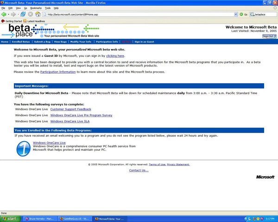Click Sign in as Guest navigation item
Viewport: 278px width, 222px height.
[144, 42]
